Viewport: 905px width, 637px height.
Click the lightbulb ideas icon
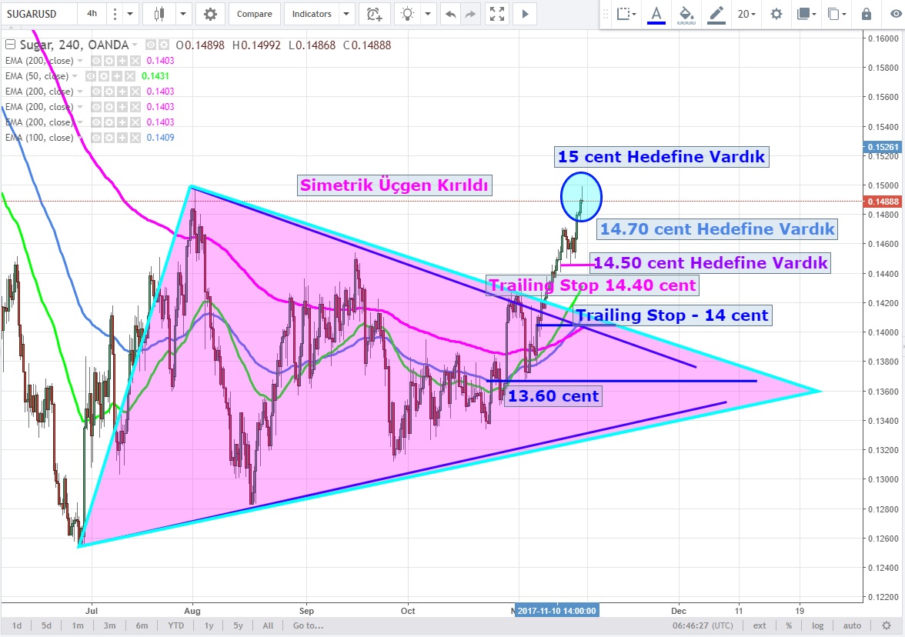[x=407, y=14]
